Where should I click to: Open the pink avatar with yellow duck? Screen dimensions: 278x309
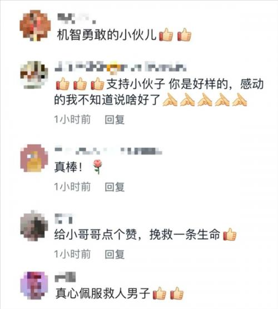tap(34, 158)
